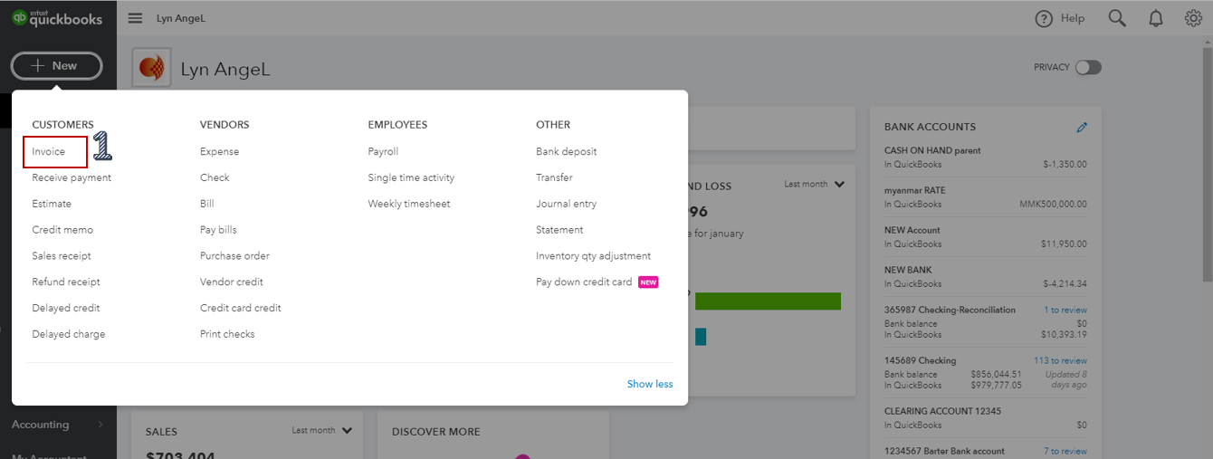
Task: Open the Sales Last month dropdown
Action: 321,430
